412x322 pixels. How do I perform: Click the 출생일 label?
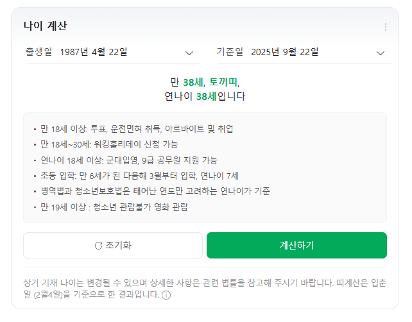(37, 52)
